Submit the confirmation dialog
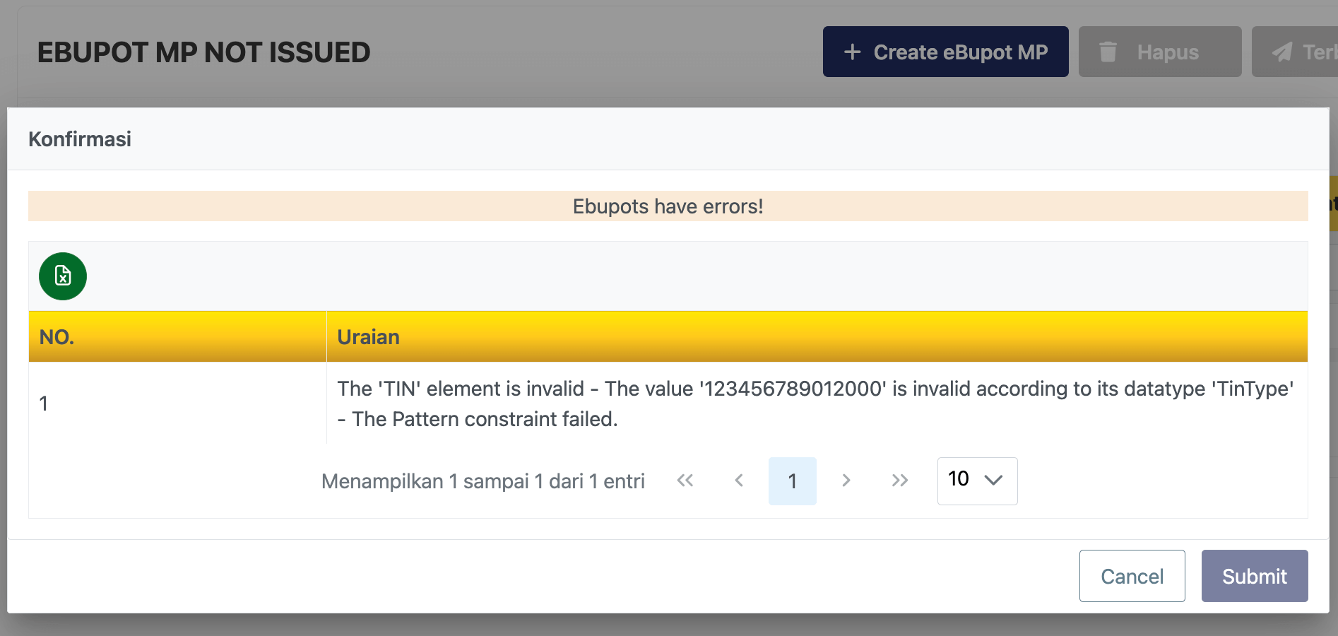The image size is (1338, 636). 1254,576
